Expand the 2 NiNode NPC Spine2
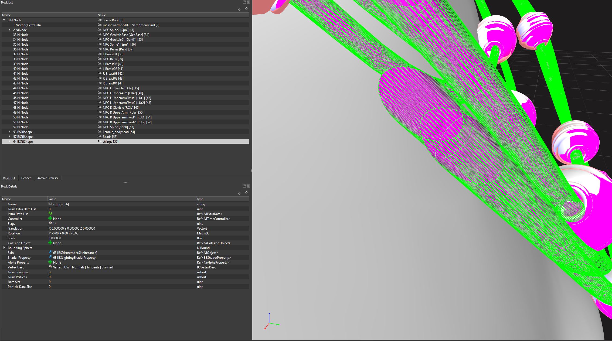Image resolution: width=612 pixels, height=341 pixels. click(10, 30)
